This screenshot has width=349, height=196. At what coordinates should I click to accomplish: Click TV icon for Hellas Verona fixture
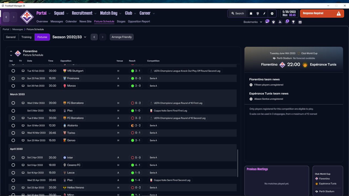[x=23, y=188]
